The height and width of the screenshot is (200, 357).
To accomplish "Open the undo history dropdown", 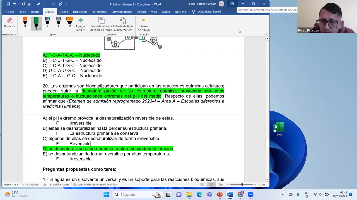I will pyautogui.click(x=18, y=4).
